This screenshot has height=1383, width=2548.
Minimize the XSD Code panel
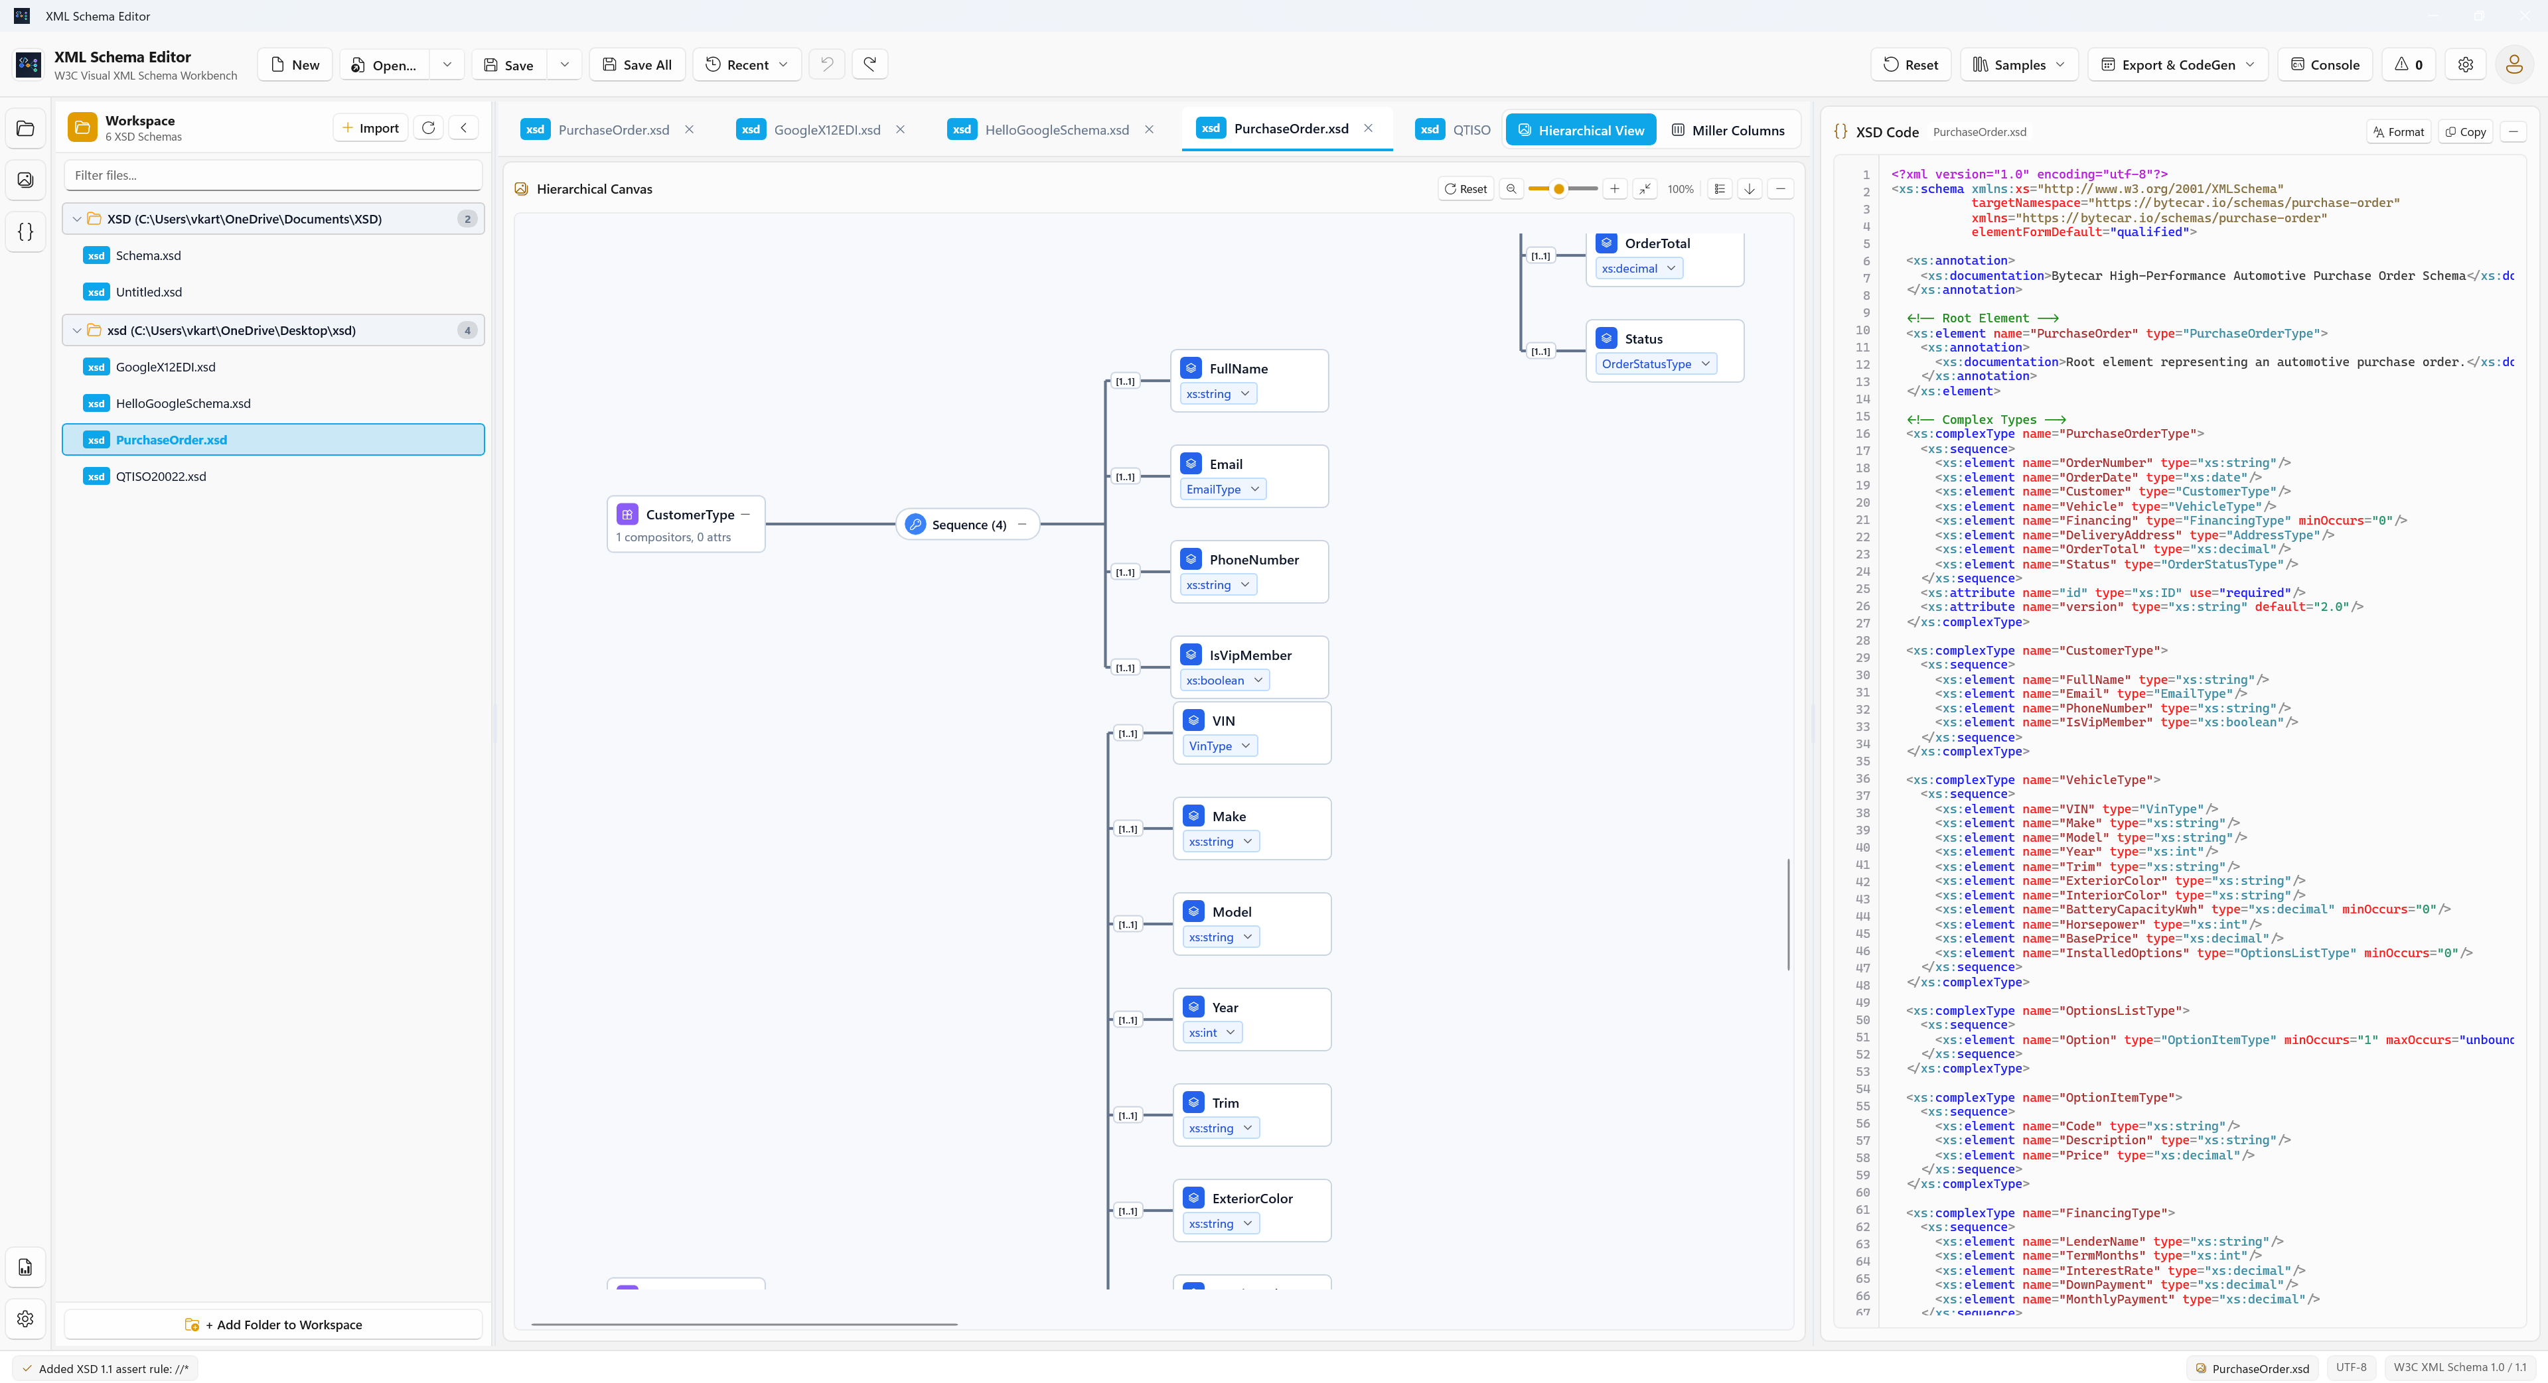[2513, 131]
